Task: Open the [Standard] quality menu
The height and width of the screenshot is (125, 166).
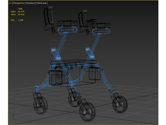Action: [31, 3]
